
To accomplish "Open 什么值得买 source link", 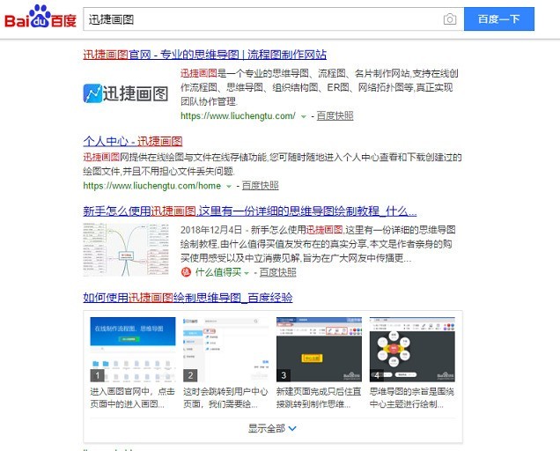I will pos(217,272).
